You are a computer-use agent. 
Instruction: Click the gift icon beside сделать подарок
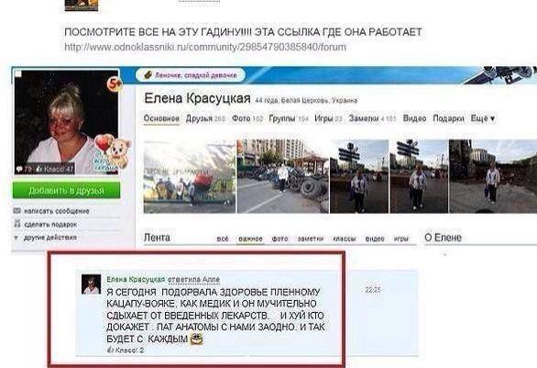pyautogui.click(x=17, y=224)
